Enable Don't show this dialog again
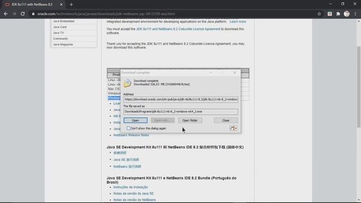 click(129, 128)
